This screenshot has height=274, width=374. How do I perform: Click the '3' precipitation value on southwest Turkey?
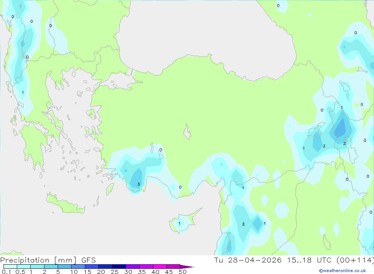(139, 184)
